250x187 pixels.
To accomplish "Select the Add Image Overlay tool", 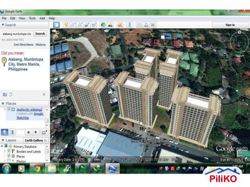I will 87,25.
